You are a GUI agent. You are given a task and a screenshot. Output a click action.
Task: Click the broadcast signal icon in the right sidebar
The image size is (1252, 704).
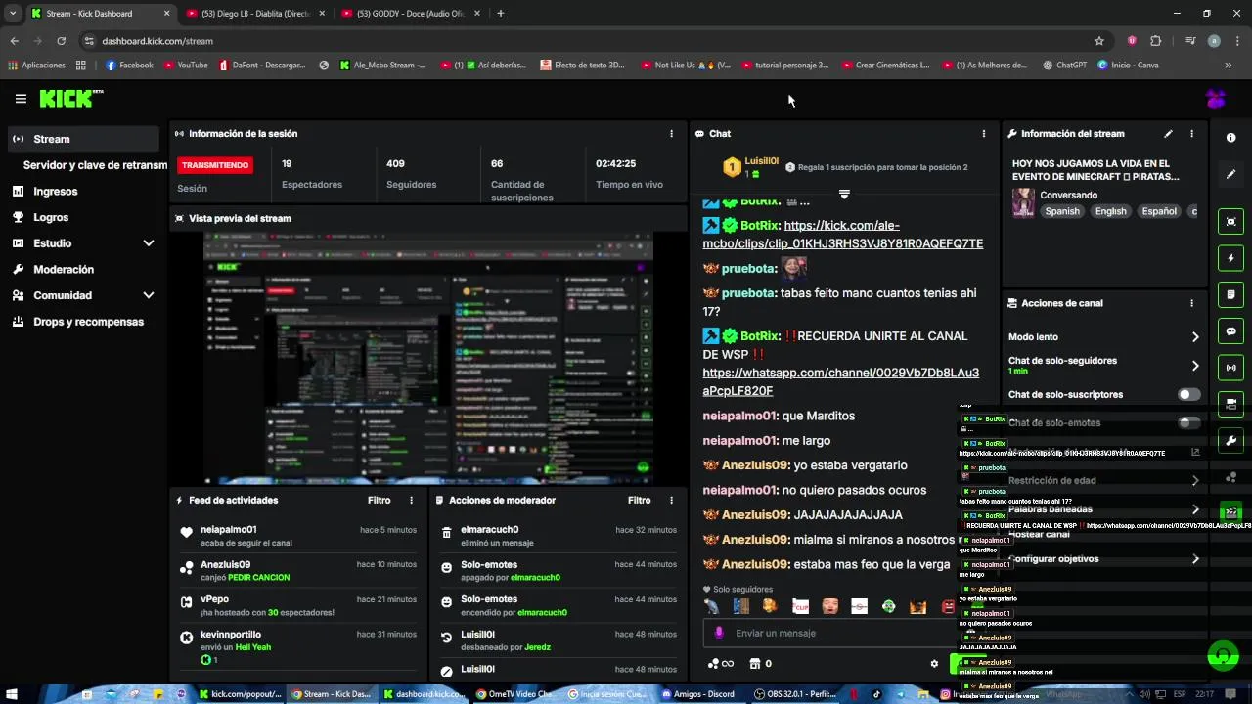tap(1231, 368)
